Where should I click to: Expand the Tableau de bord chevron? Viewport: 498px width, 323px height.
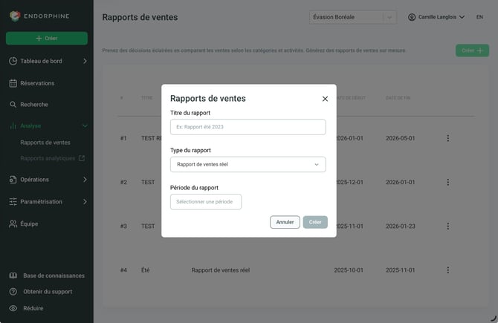coord(85,61)
